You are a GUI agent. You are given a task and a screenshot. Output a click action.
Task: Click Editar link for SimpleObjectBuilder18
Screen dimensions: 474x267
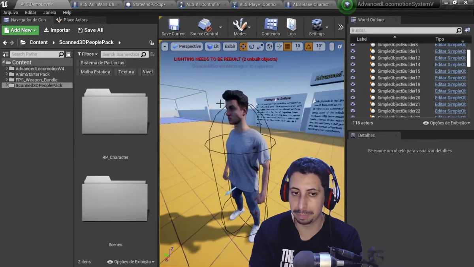(450, 85)
